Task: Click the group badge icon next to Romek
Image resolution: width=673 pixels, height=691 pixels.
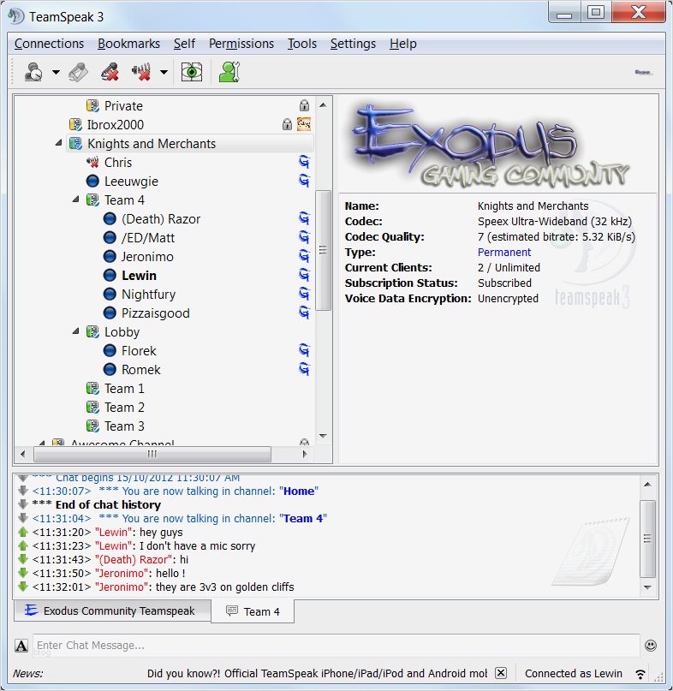Action: (304, 369)
